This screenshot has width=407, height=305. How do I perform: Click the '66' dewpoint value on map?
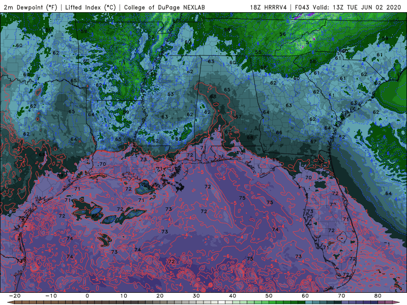[x=279, y=133]
